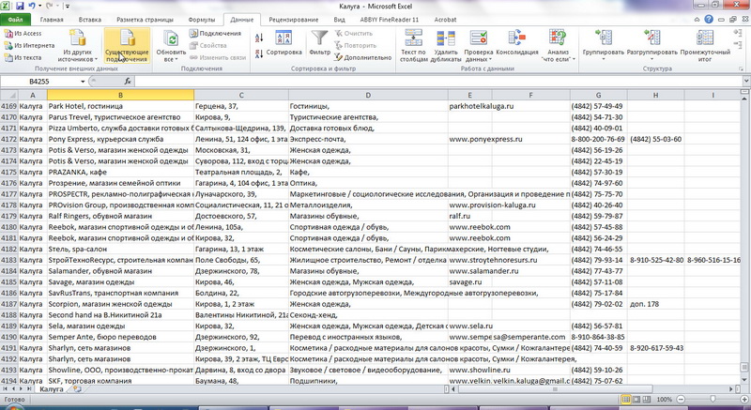Click Subtotal (Промежуточный итог)
This screenshot has height=410, width=751.
pyautogui.click(x=705, y=45)
